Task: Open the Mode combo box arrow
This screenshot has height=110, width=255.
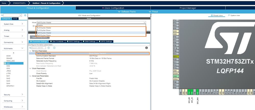Action: (x=144, y=23)
